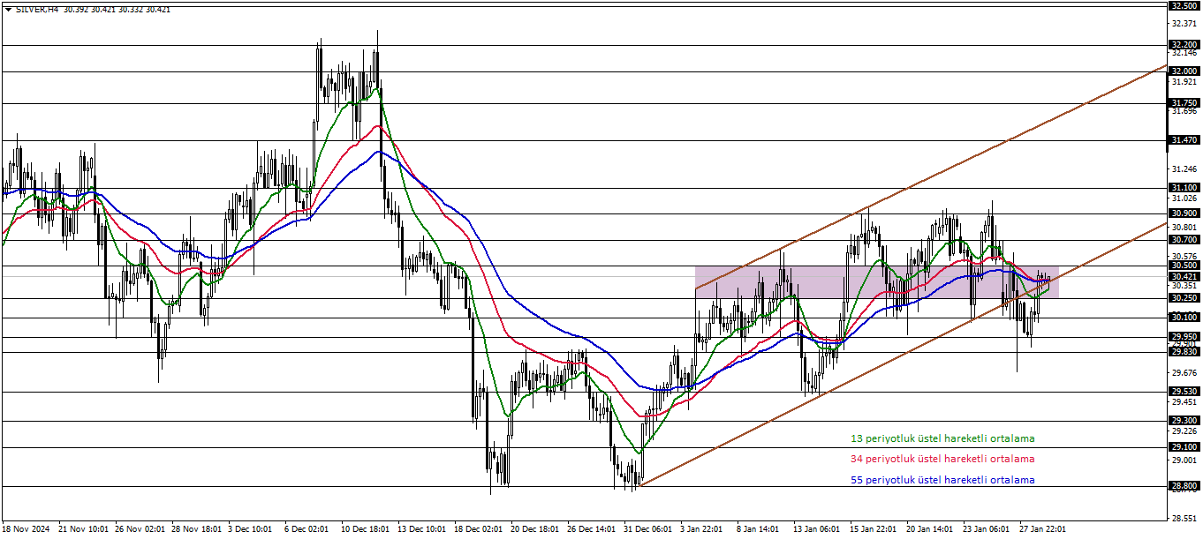This screenshot has height=539, width=1203.
Task: Select the purple shaded rectangle zone
Action: 876,282
